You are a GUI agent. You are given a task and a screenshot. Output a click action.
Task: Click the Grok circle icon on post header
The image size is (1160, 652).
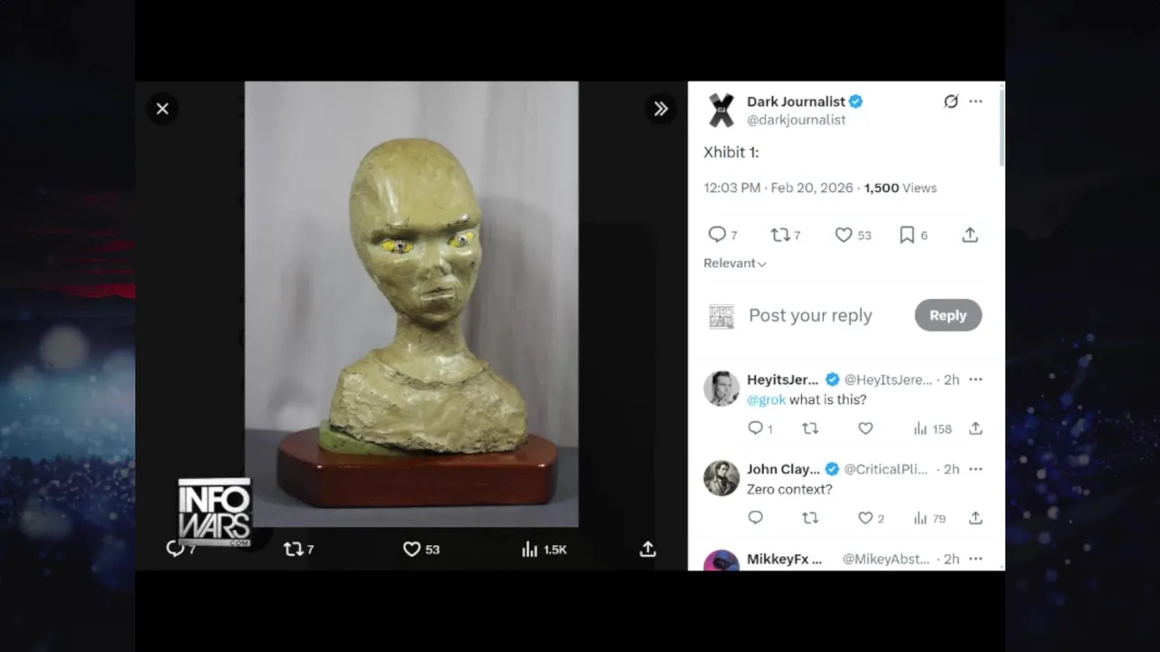point(951,101)
